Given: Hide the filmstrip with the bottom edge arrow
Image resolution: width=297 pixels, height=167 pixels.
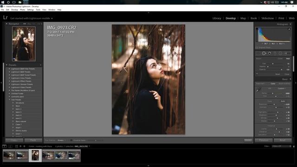Looking at the screenshot, I should point(148,166).
